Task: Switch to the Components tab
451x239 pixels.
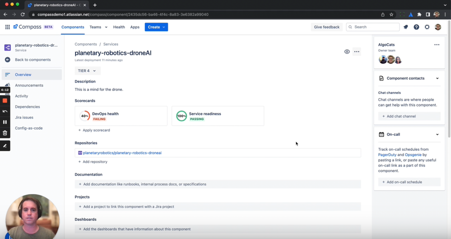Action: click(x=73, y=27)
